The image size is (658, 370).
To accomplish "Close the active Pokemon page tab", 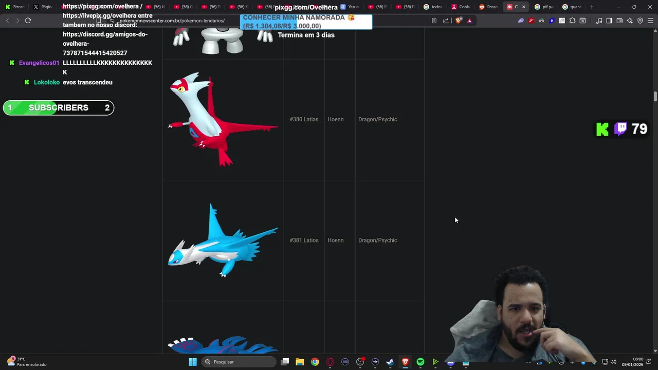I will 524,7.
